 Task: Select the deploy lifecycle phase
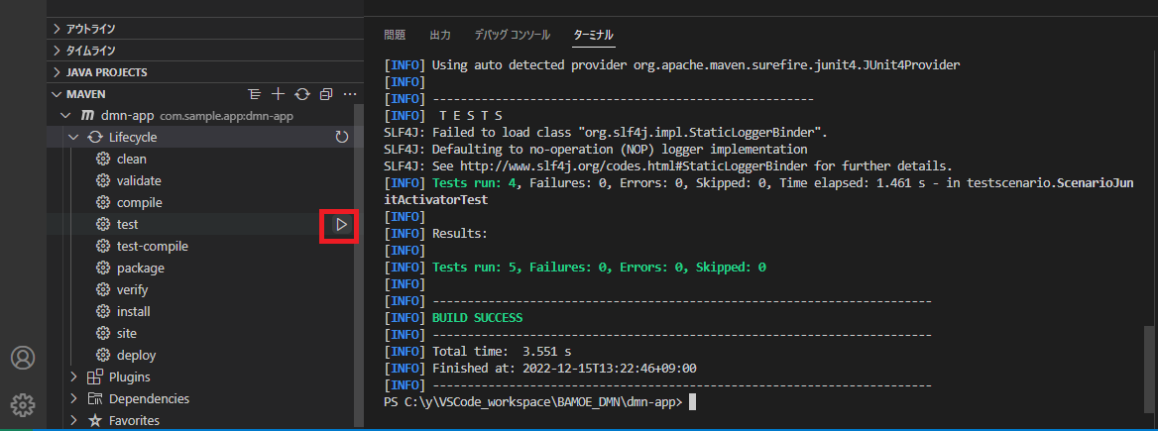point(136,355)
